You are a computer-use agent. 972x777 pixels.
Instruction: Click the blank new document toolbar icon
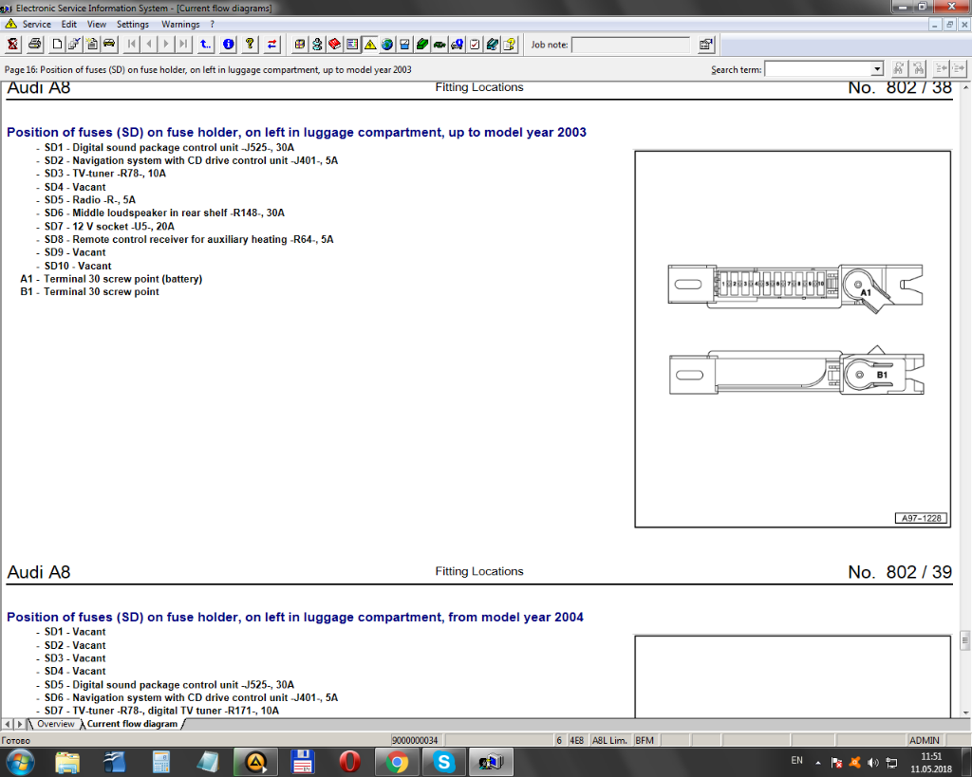point(58,44)
